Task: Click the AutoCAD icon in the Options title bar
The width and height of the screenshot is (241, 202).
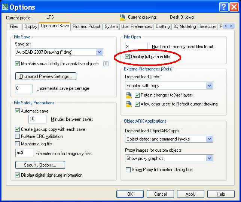Action: click(x=5, y=7)
